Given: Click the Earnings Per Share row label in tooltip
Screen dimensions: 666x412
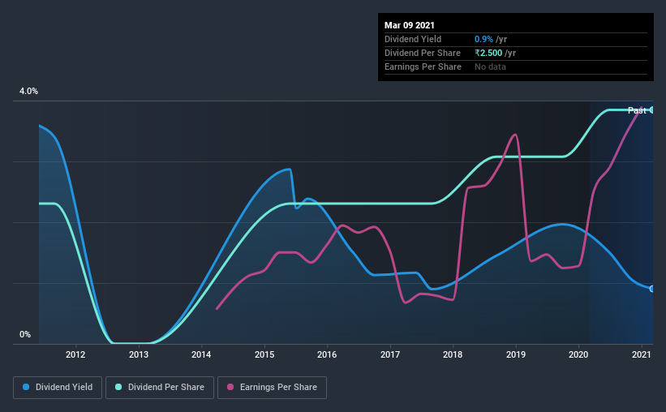Looking at the screenshot, I should 423,67.
